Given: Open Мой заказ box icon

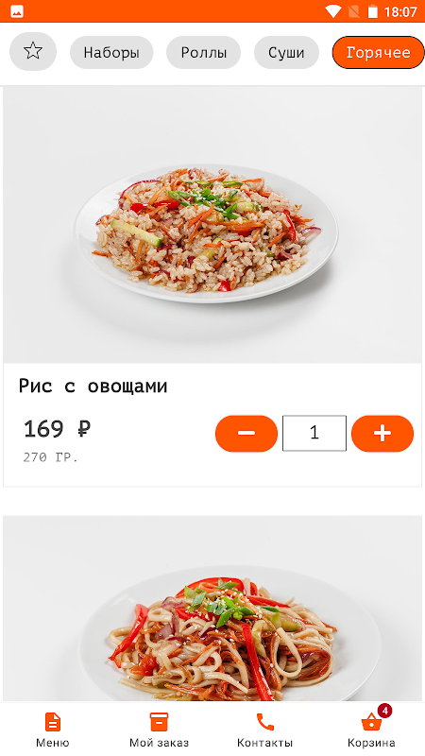Looking at the screenshot, I should point(159,722).
